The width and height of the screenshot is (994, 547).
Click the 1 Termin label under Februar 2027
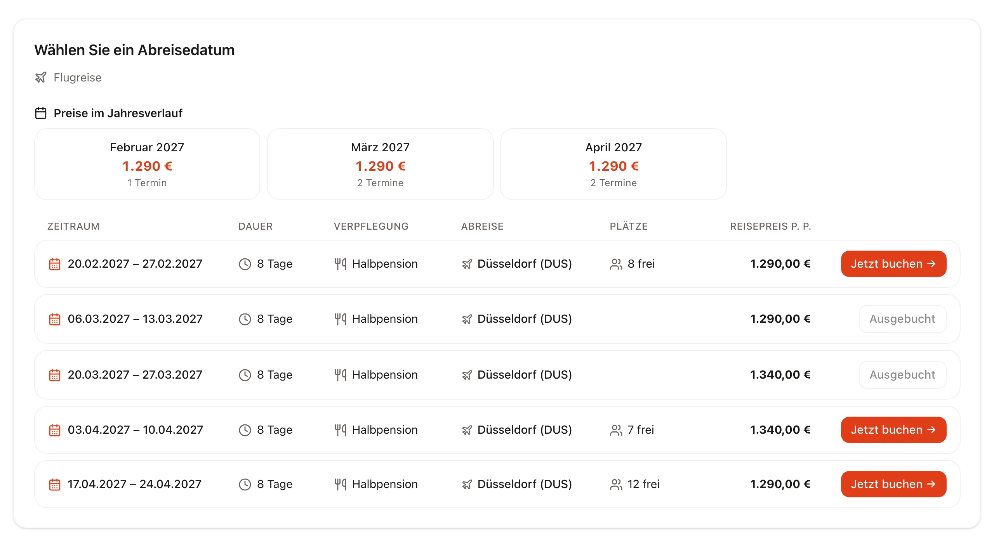(x=147, y=183)
